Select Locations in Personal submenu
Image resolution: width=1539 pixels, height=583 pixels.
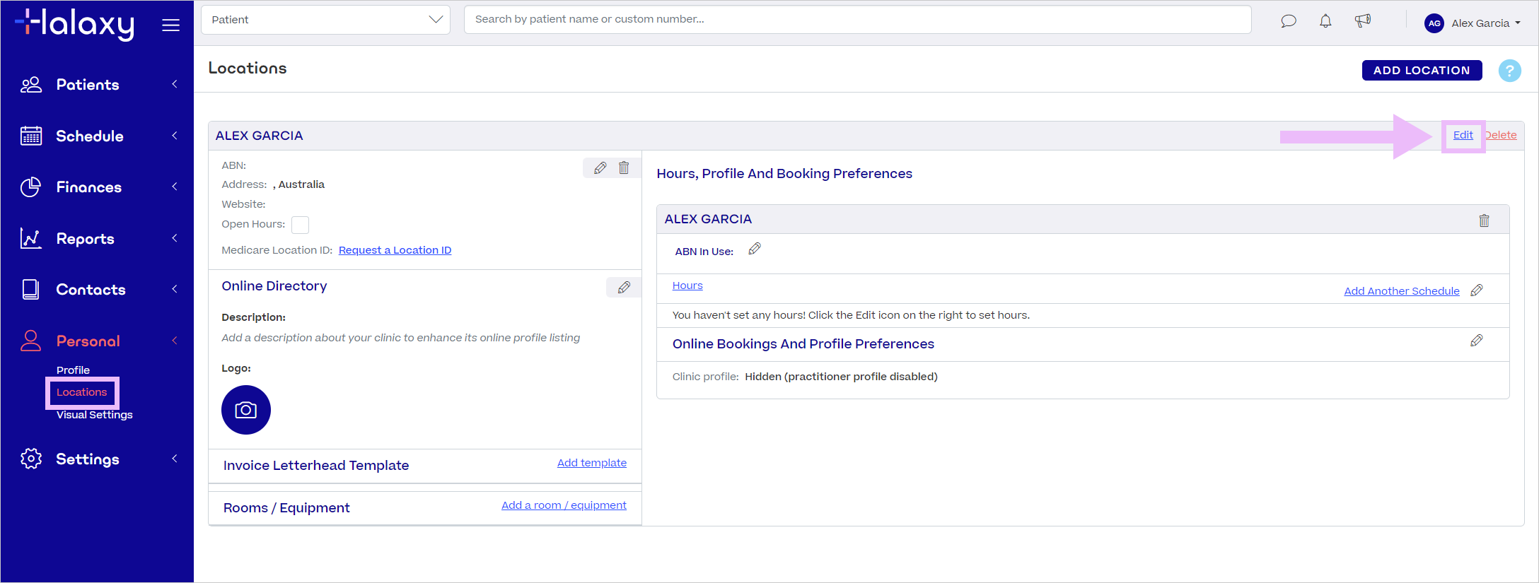82,392
